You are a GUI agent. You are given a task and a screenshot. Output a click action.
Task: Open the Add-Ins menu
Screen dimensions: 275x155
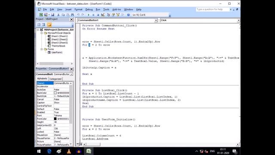coord(116,9)
